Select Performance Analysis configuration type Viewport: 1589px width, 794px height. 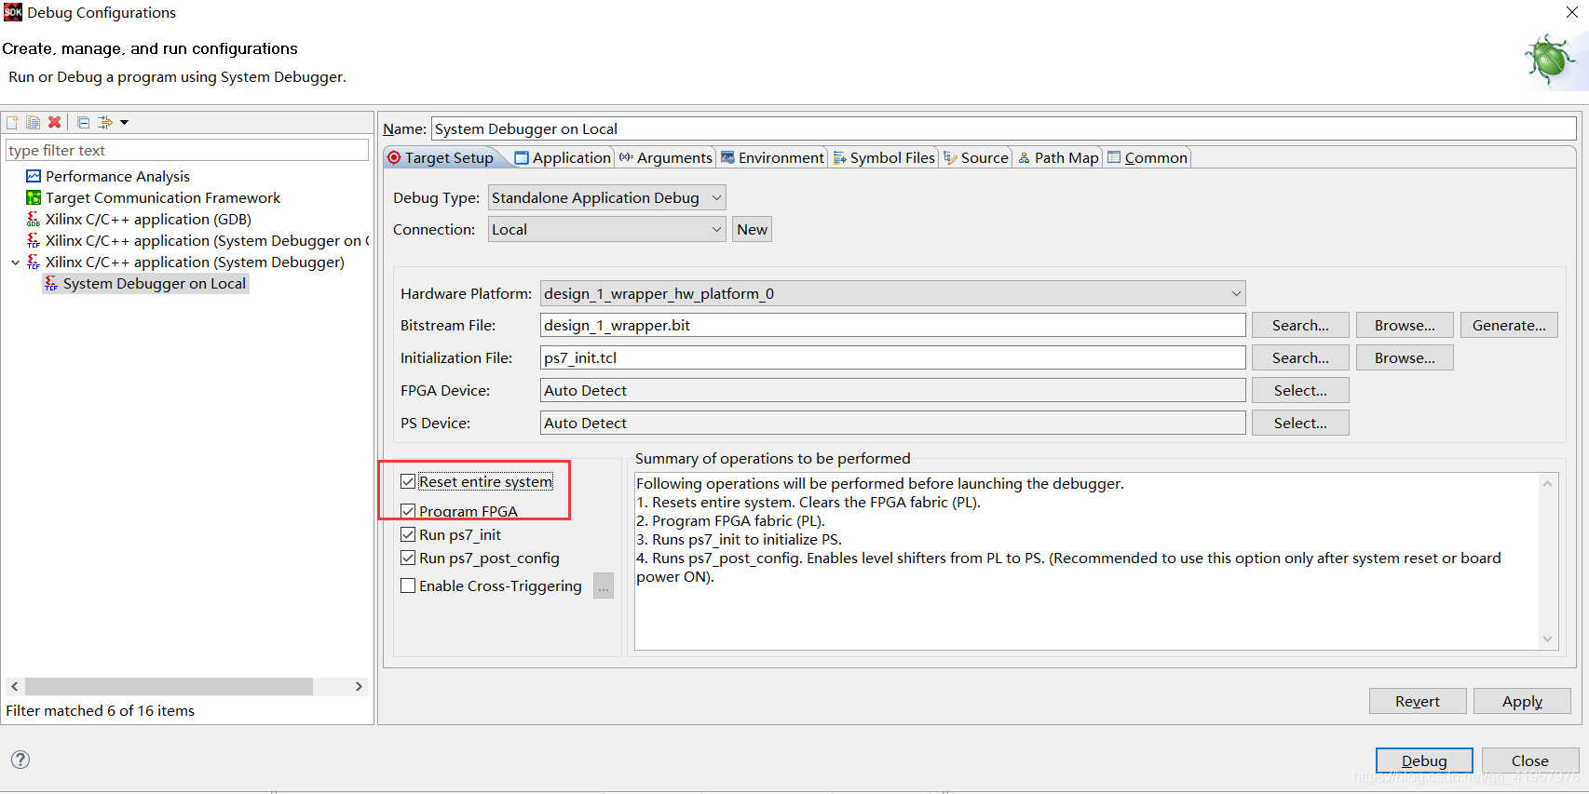point(117,176)
